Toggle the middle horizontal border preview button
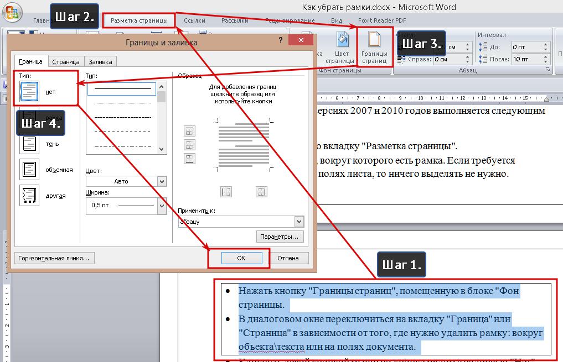The width and height of the screenshot is (563, 362). tap(189, 145)
